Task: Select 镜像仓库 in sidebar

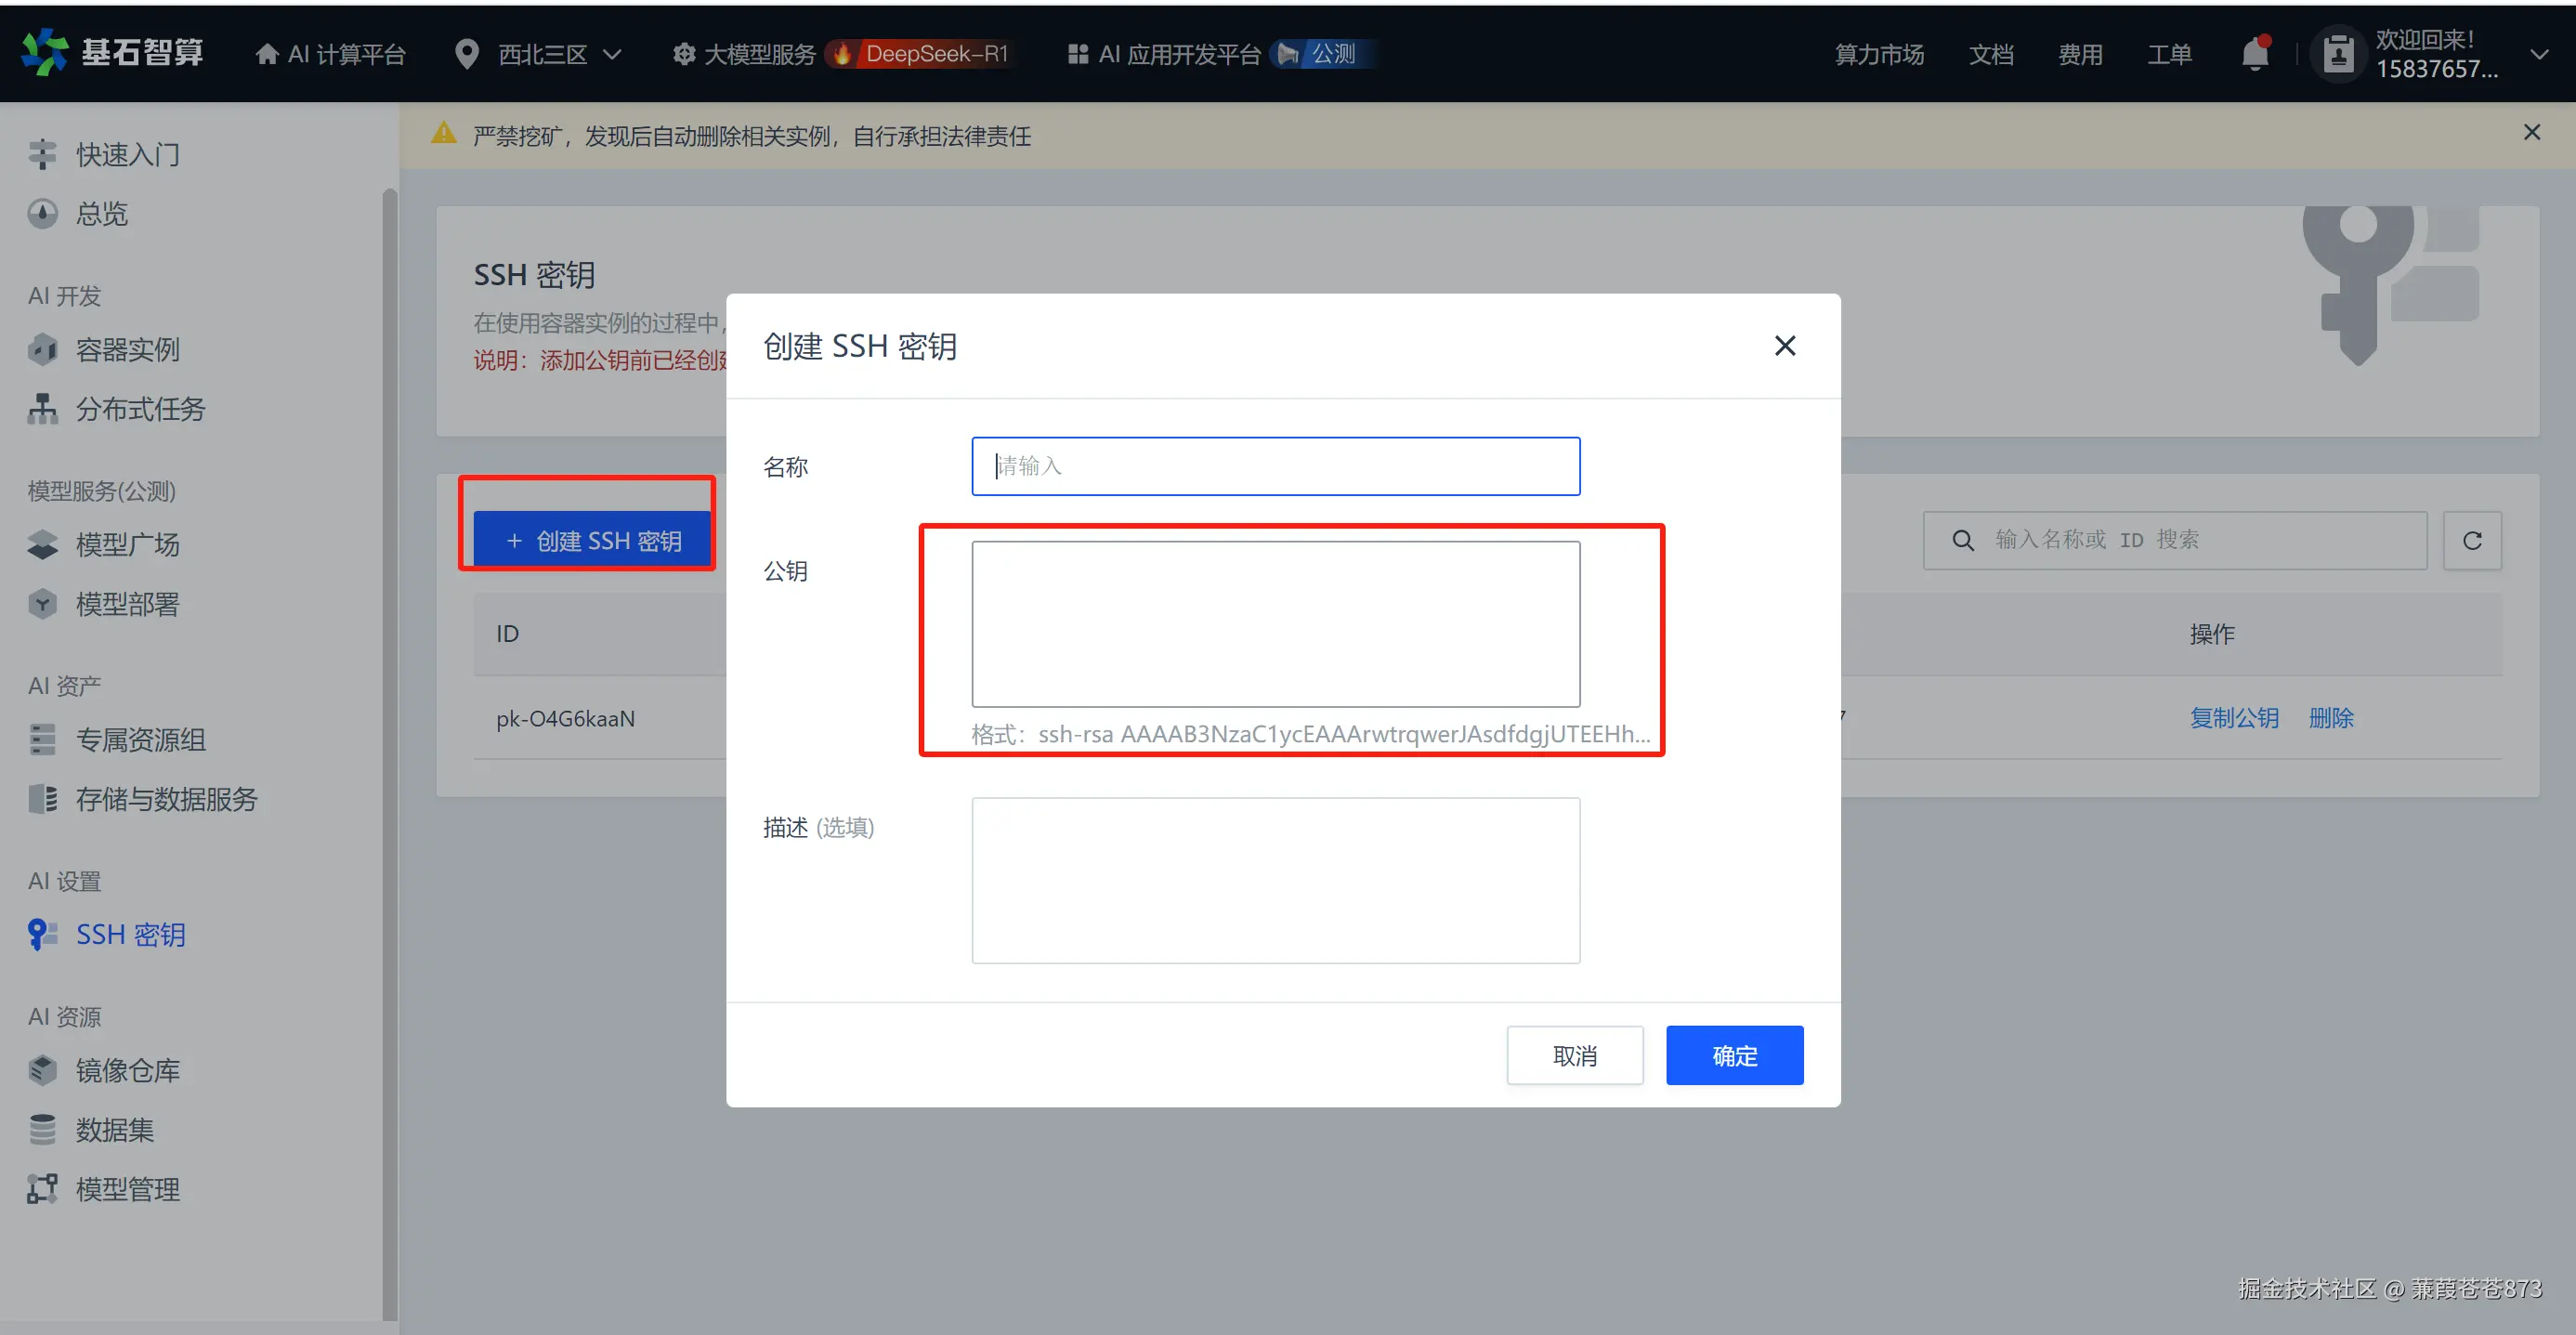Action: tap(127, 1070)
